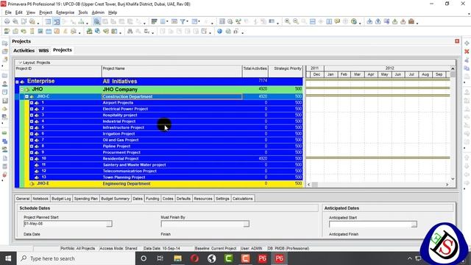Click the Windows search box
The width and height of the screenshot is (471, 265).
tap(77, 258)
